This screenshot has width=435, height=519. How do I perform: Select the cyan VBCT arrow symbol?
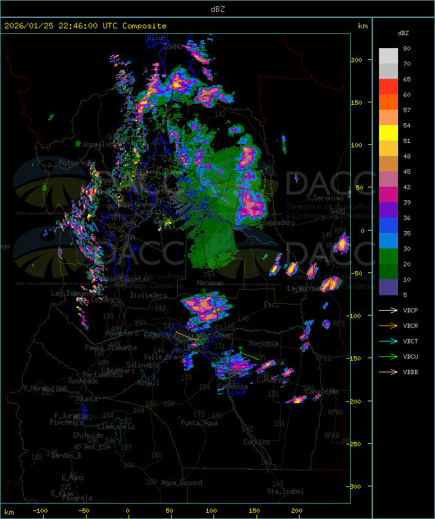(x=388, y=341)
